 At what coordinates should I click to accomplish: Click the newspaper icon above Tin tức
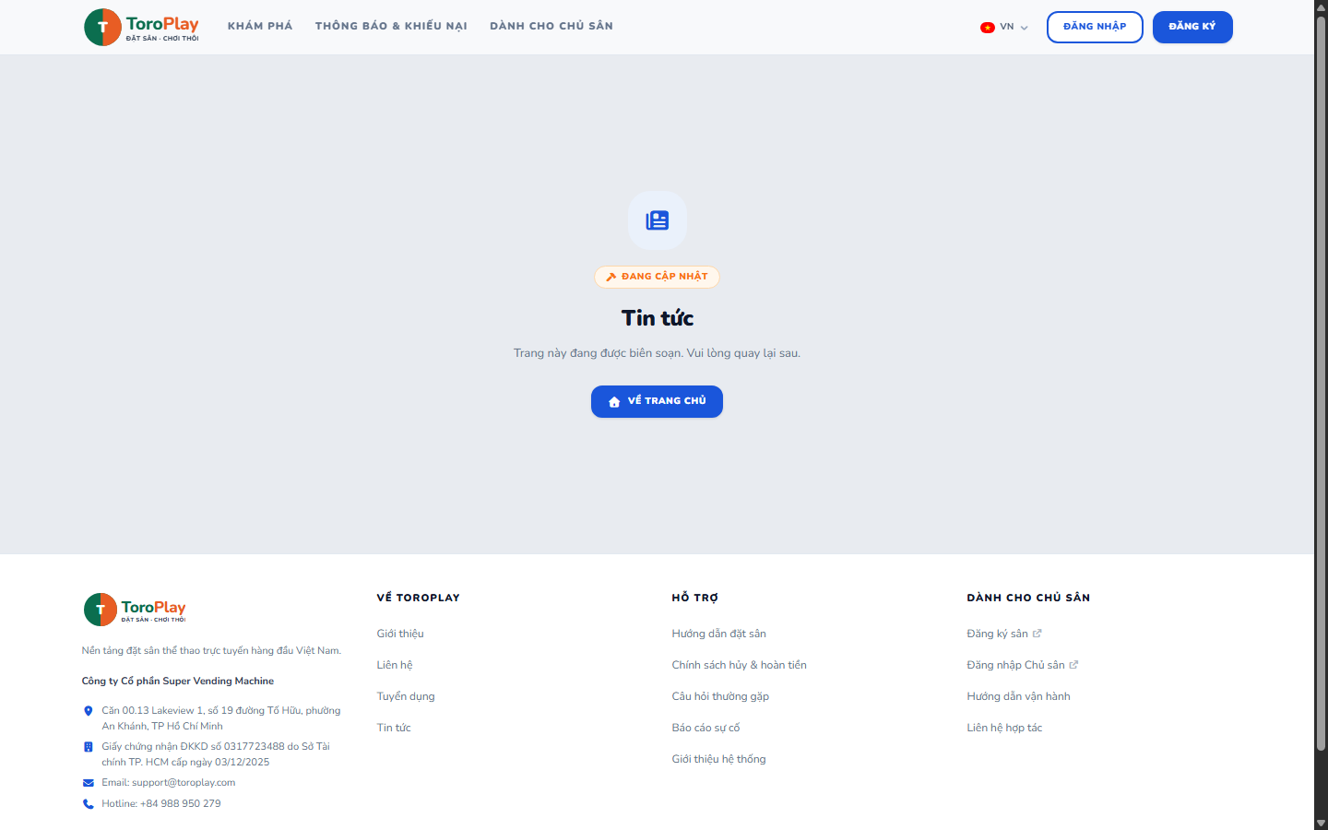coord(658,220)
